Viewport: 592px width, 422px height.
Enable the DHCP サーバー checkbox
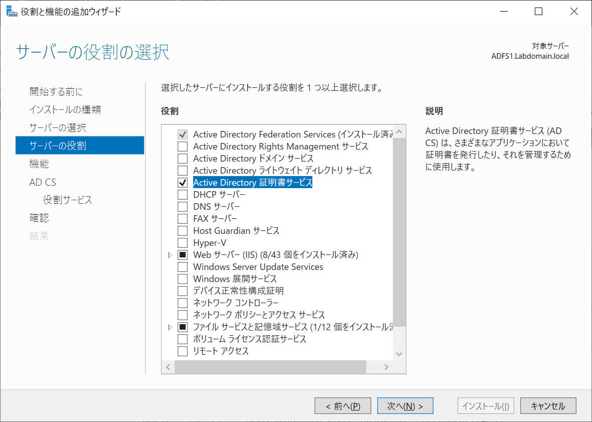183,195
